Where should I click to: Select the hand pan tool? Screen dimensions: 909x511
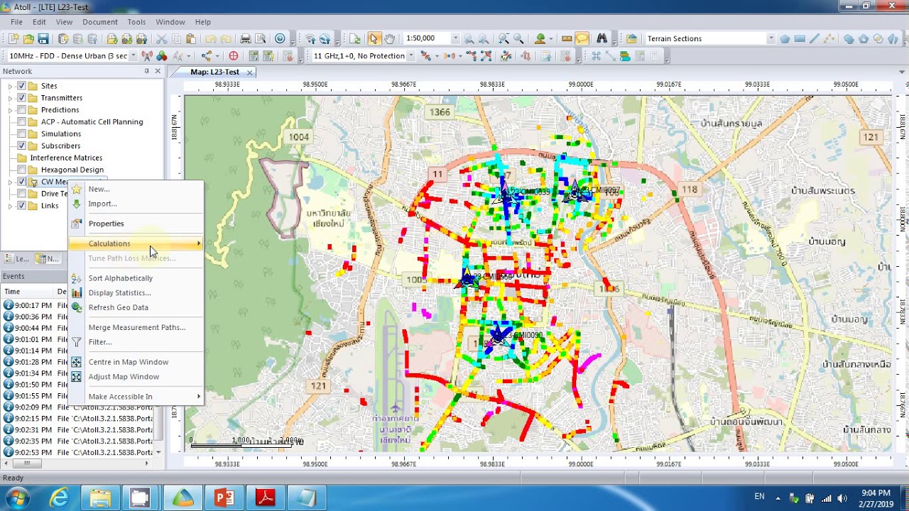point(389,38)
